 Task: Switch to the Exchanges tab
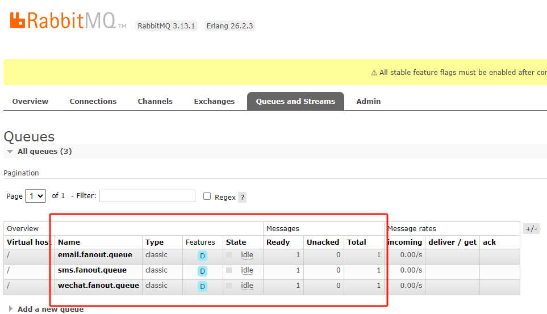point(214,102)
